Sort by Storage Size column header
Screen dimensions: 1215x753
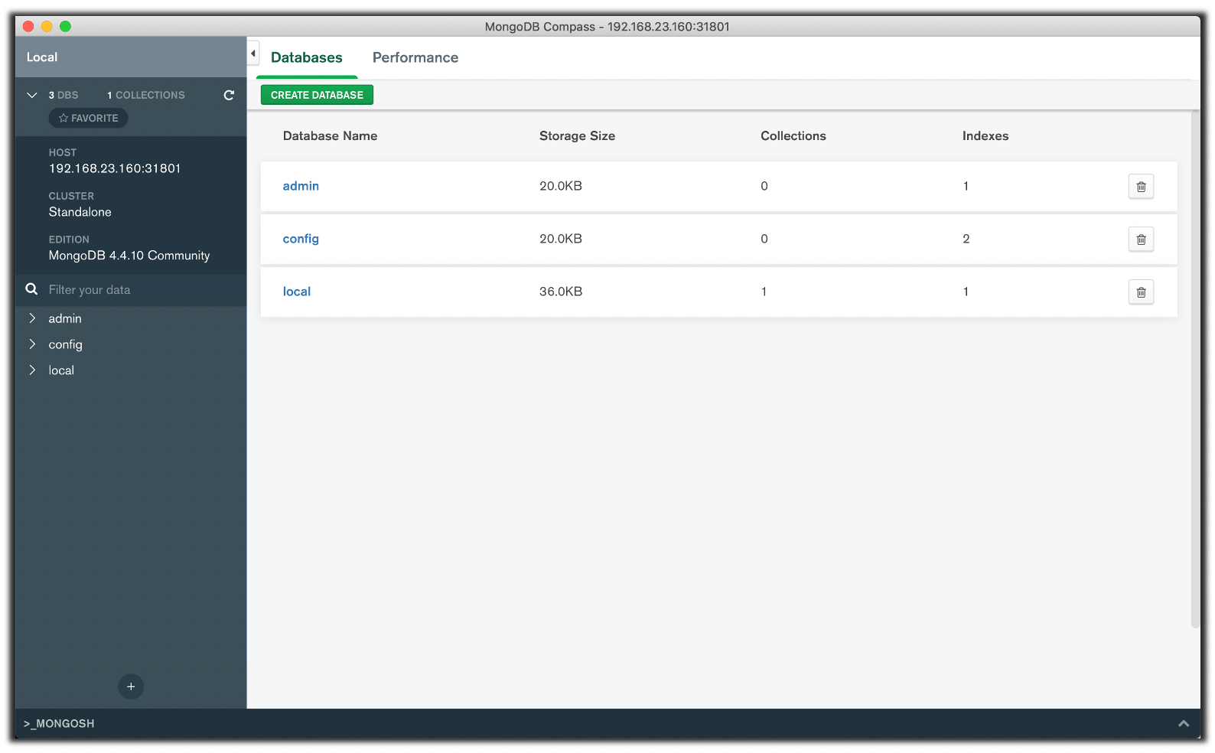click(x=577, y=135)
